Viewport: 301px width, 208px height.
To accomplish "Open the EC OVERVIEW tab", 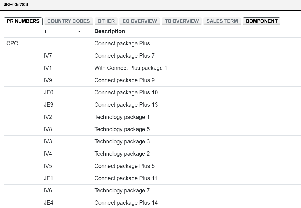I will click(x=140, y=21).
